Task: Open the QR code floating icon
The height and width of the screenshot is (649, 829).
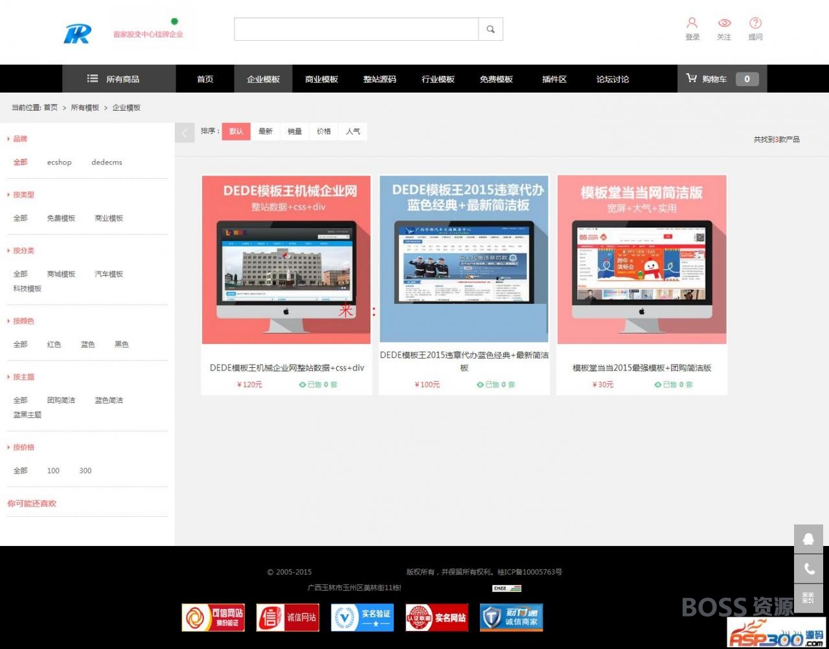Action: click(x=808, y=598)
